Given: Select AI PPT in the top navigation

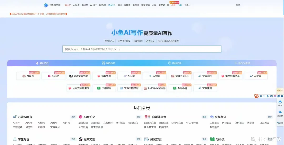Looking at the screenshot, I should tap(93, 5).
